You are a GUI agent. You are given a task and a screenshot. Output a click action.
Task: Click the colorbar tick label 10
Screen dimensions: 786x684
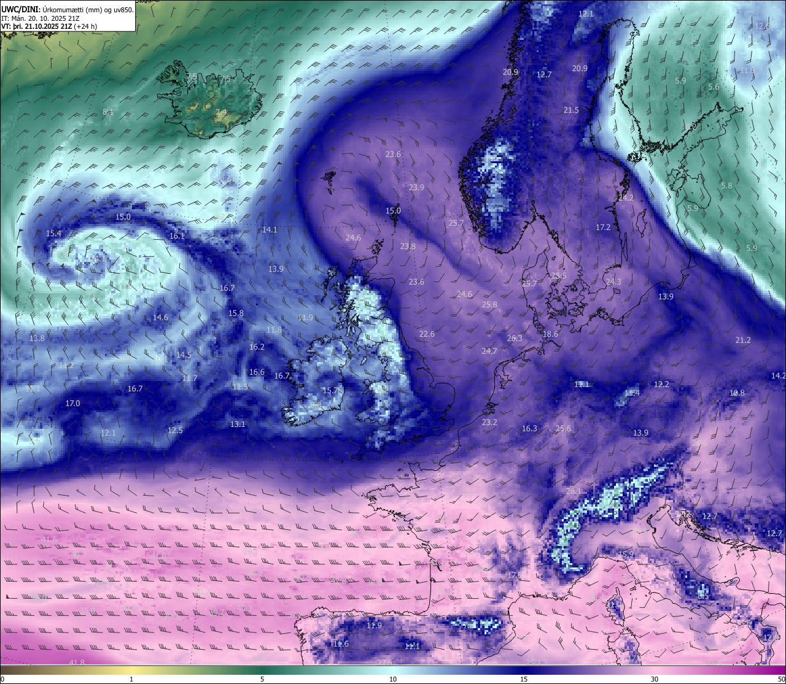(x=393, y=678)
